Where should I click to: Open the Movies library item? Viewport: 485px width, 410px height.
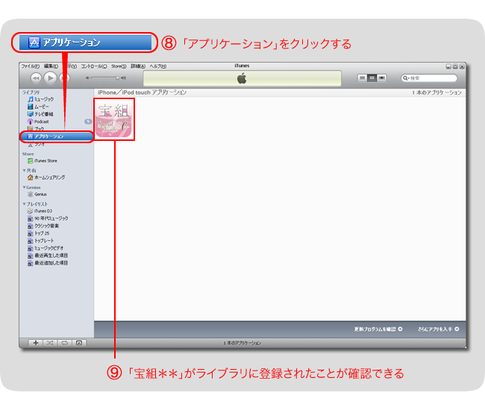tap(40, 107)
